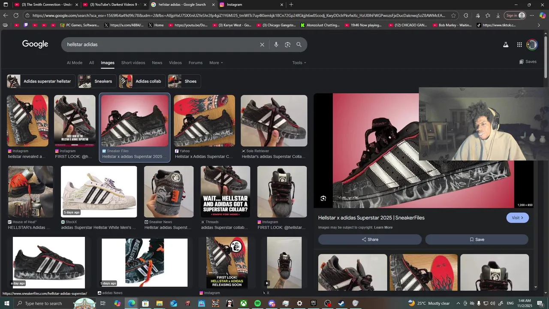Screen dimensions: 549x309
Task: Click the magnifying glass search icon
Action: [x=299, y=45]
